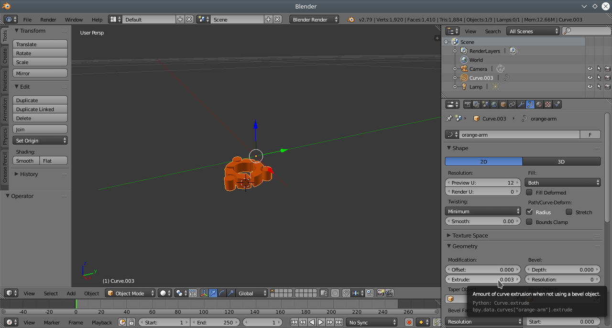Open the All Scenes outliner dropdown
Screen dimensions: 612x328
pos(533,31)
